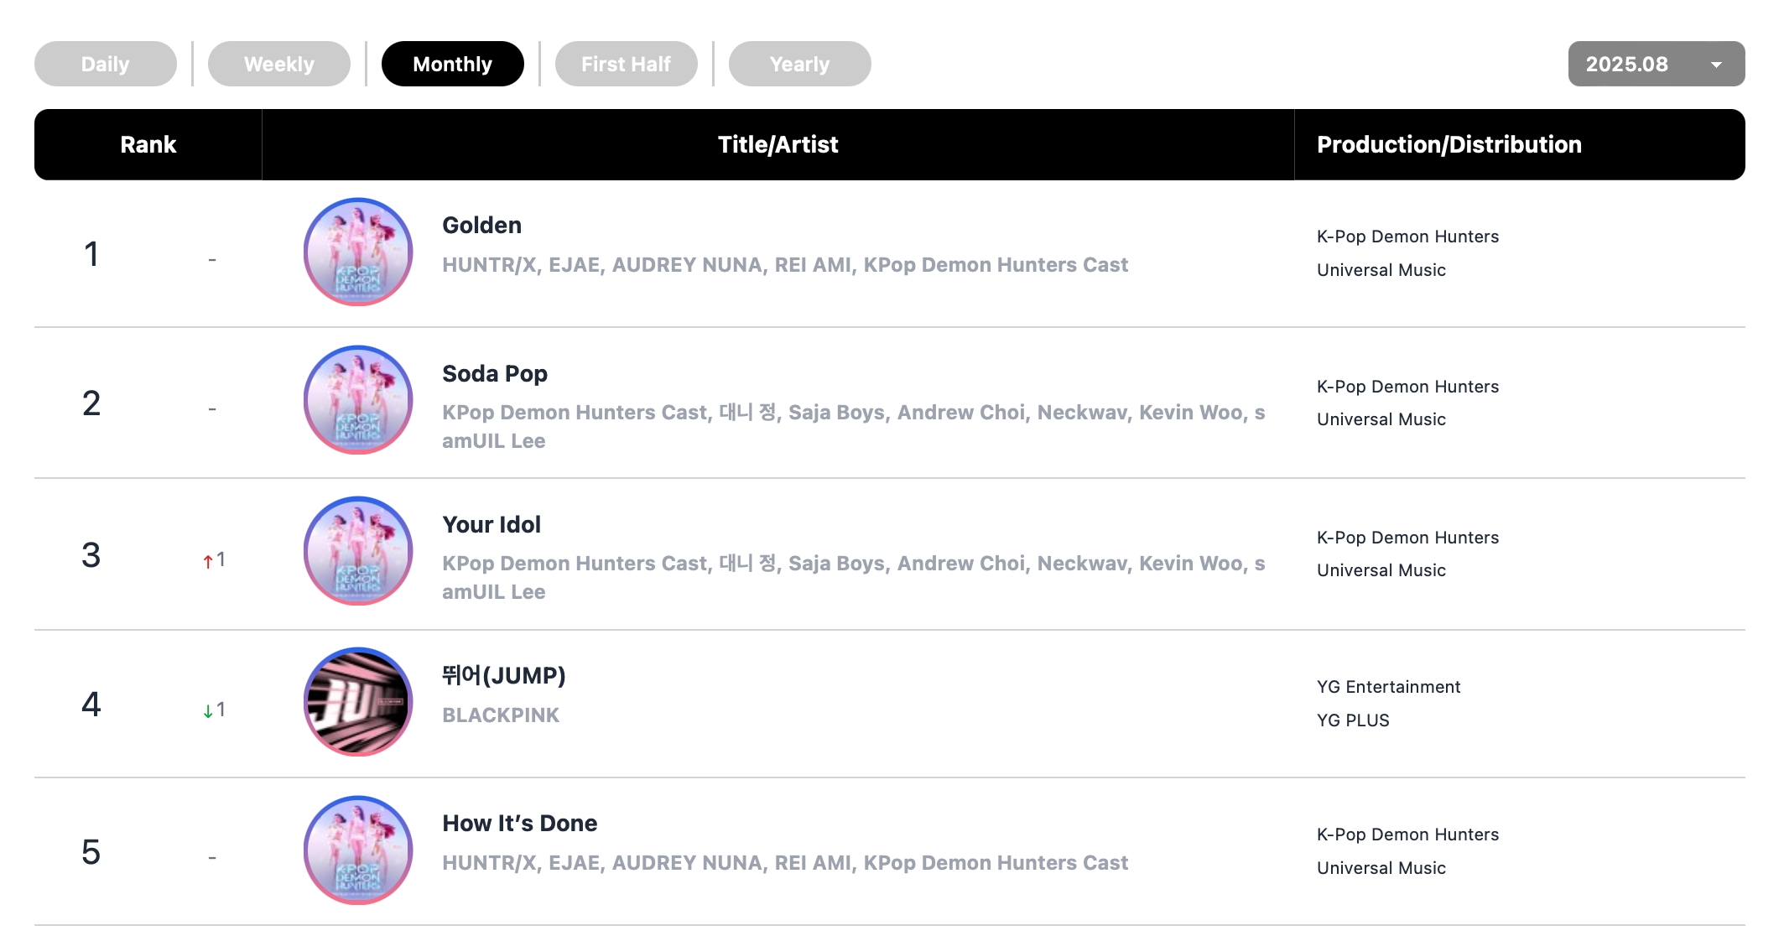Switch to the Yearly chart tab
The height and width of the screenshot is (936, 1784).
(800, 64)
